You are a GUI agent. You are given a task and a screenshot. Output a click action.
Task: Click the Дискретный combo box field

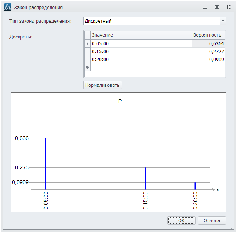(x=151, y=21)
